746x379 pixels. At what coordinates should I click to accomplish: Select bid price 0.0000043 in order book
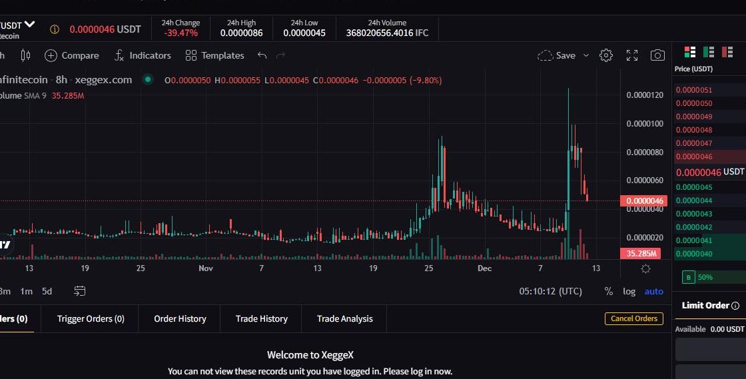(694, 214)
